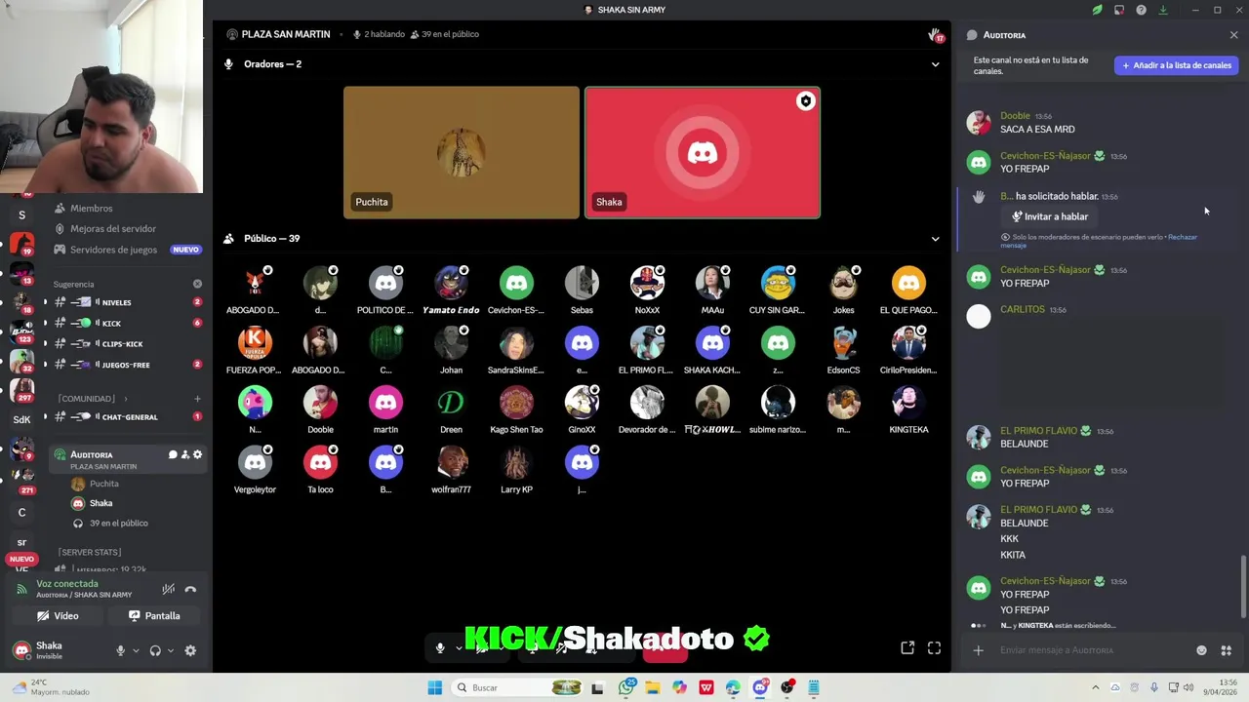Open WhatsApp taskbar icon
Image resolution: width=1249 pixels, height=702 pixels.
626,687
